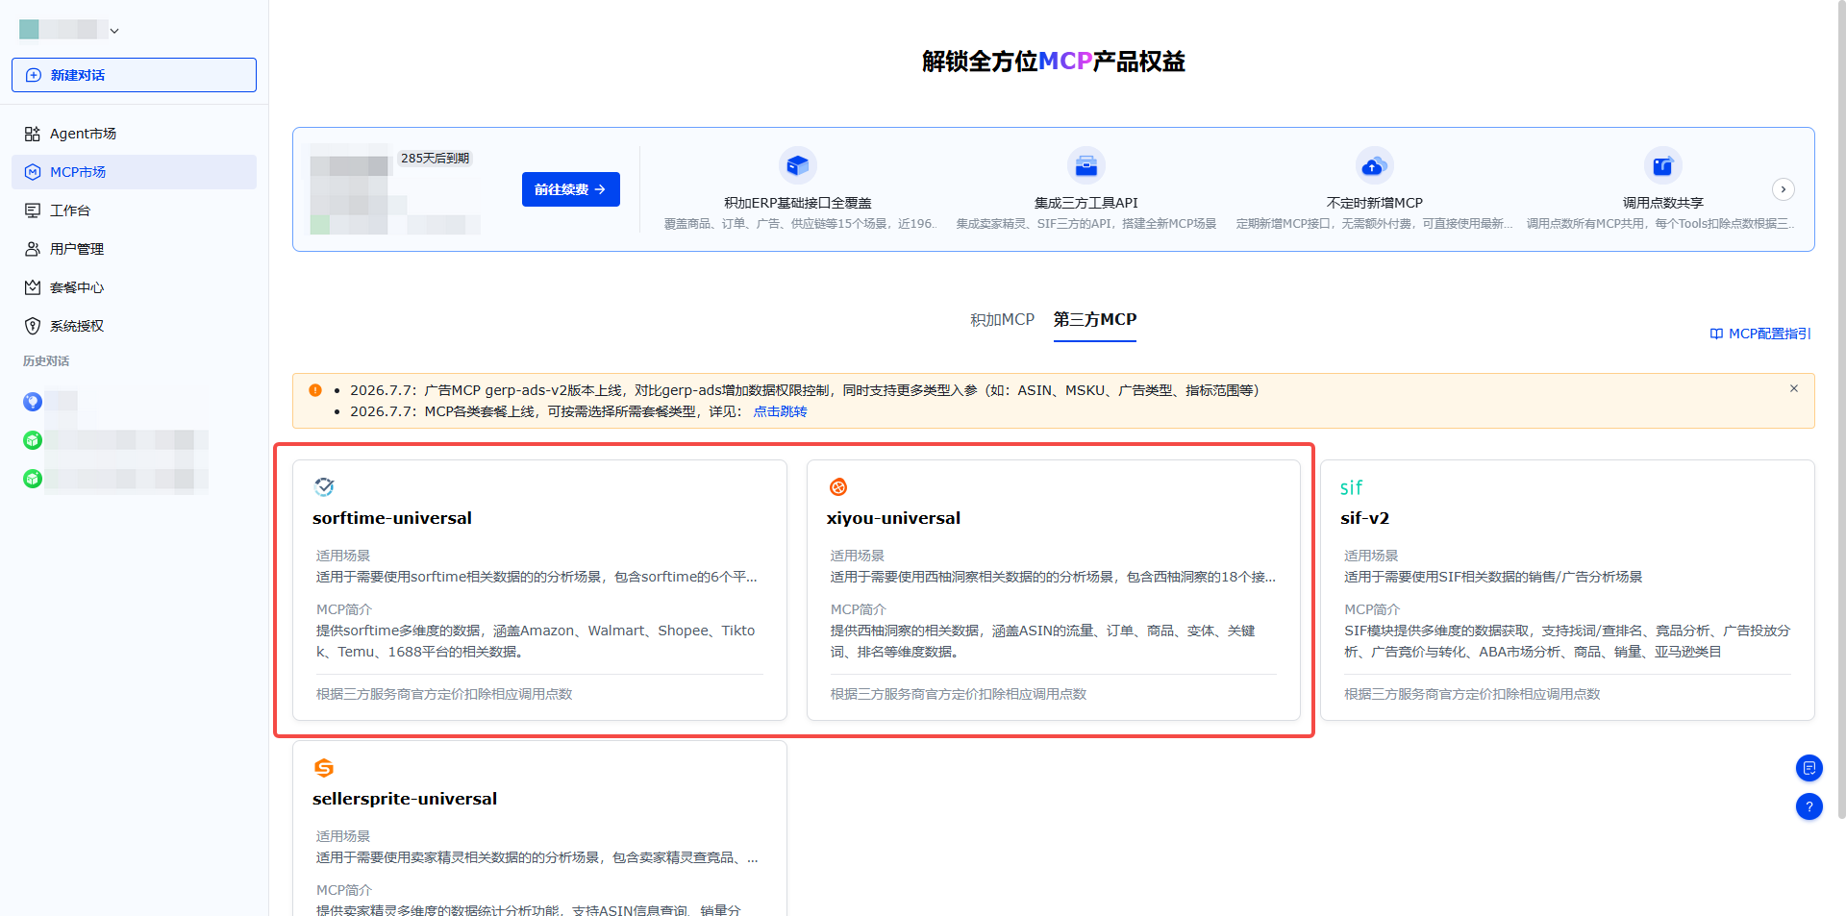Viewport: 1846px width, 916px height.
Task: Click the sorftime logo icon
Action: [324, 487]
